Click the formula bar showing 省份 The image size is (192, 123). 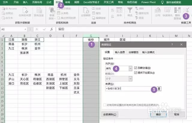pyautogui.click(x=124, y=29)
